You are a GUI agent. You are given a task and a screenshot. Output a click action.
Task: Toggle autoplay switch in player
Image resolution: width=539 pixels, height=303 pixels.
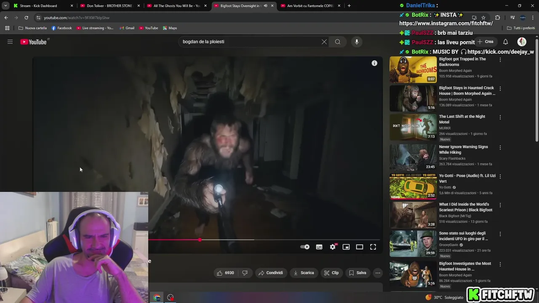pos(305,247)
